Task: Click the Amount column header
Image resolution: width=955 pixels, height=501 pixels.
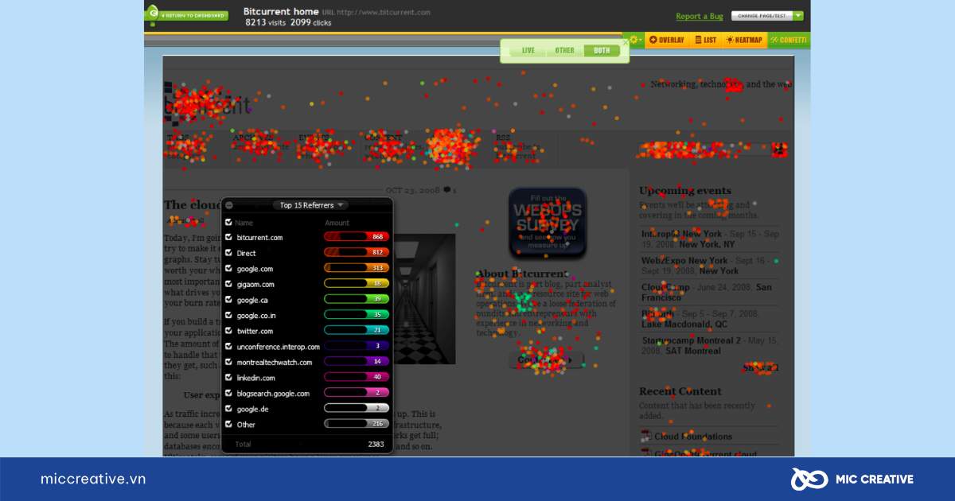Action: coord(337,223)
